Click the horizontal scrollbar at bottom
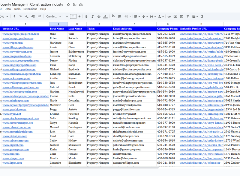Screen dimensions: 240x176 coord(79,167)
